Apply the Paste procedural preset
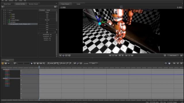The height and width of the screenshot is (103, 184). 47,25
